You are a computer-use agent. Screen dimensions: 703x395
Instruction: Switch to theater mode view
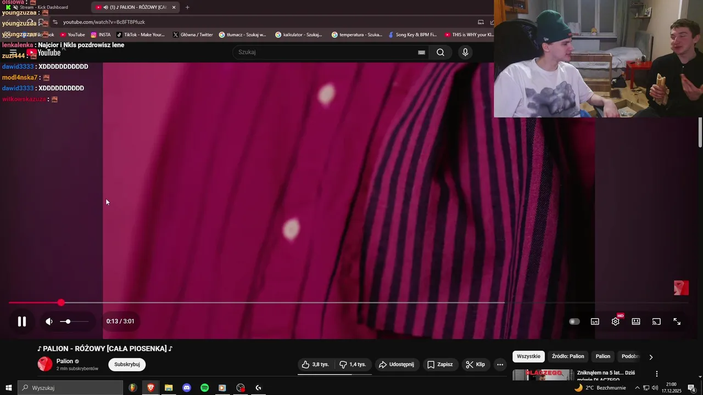pyautogui.click(x=636, y=321)
